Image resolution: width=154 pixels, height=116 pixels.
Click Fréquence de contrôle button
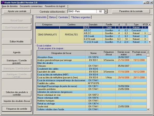tap(17, 109)
